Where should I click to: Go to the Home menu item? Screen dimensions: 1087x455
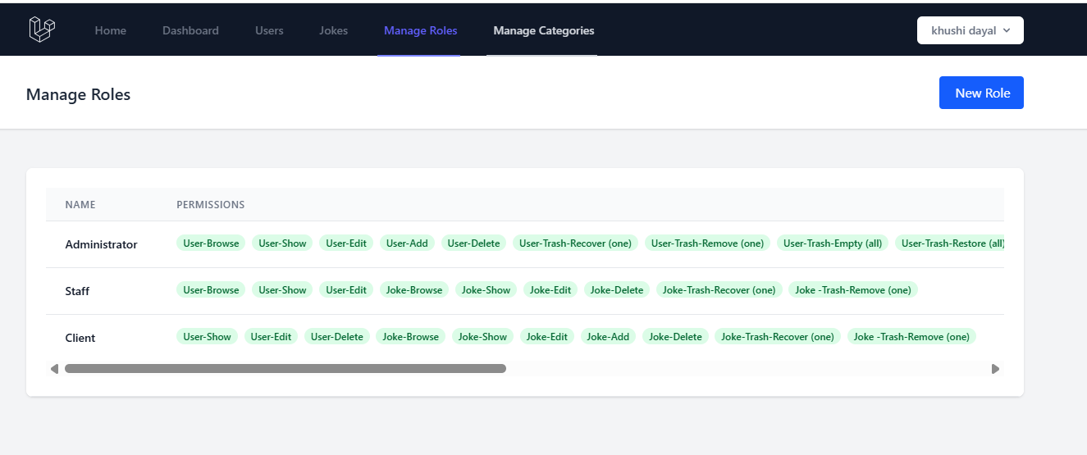tap(111, 30)
